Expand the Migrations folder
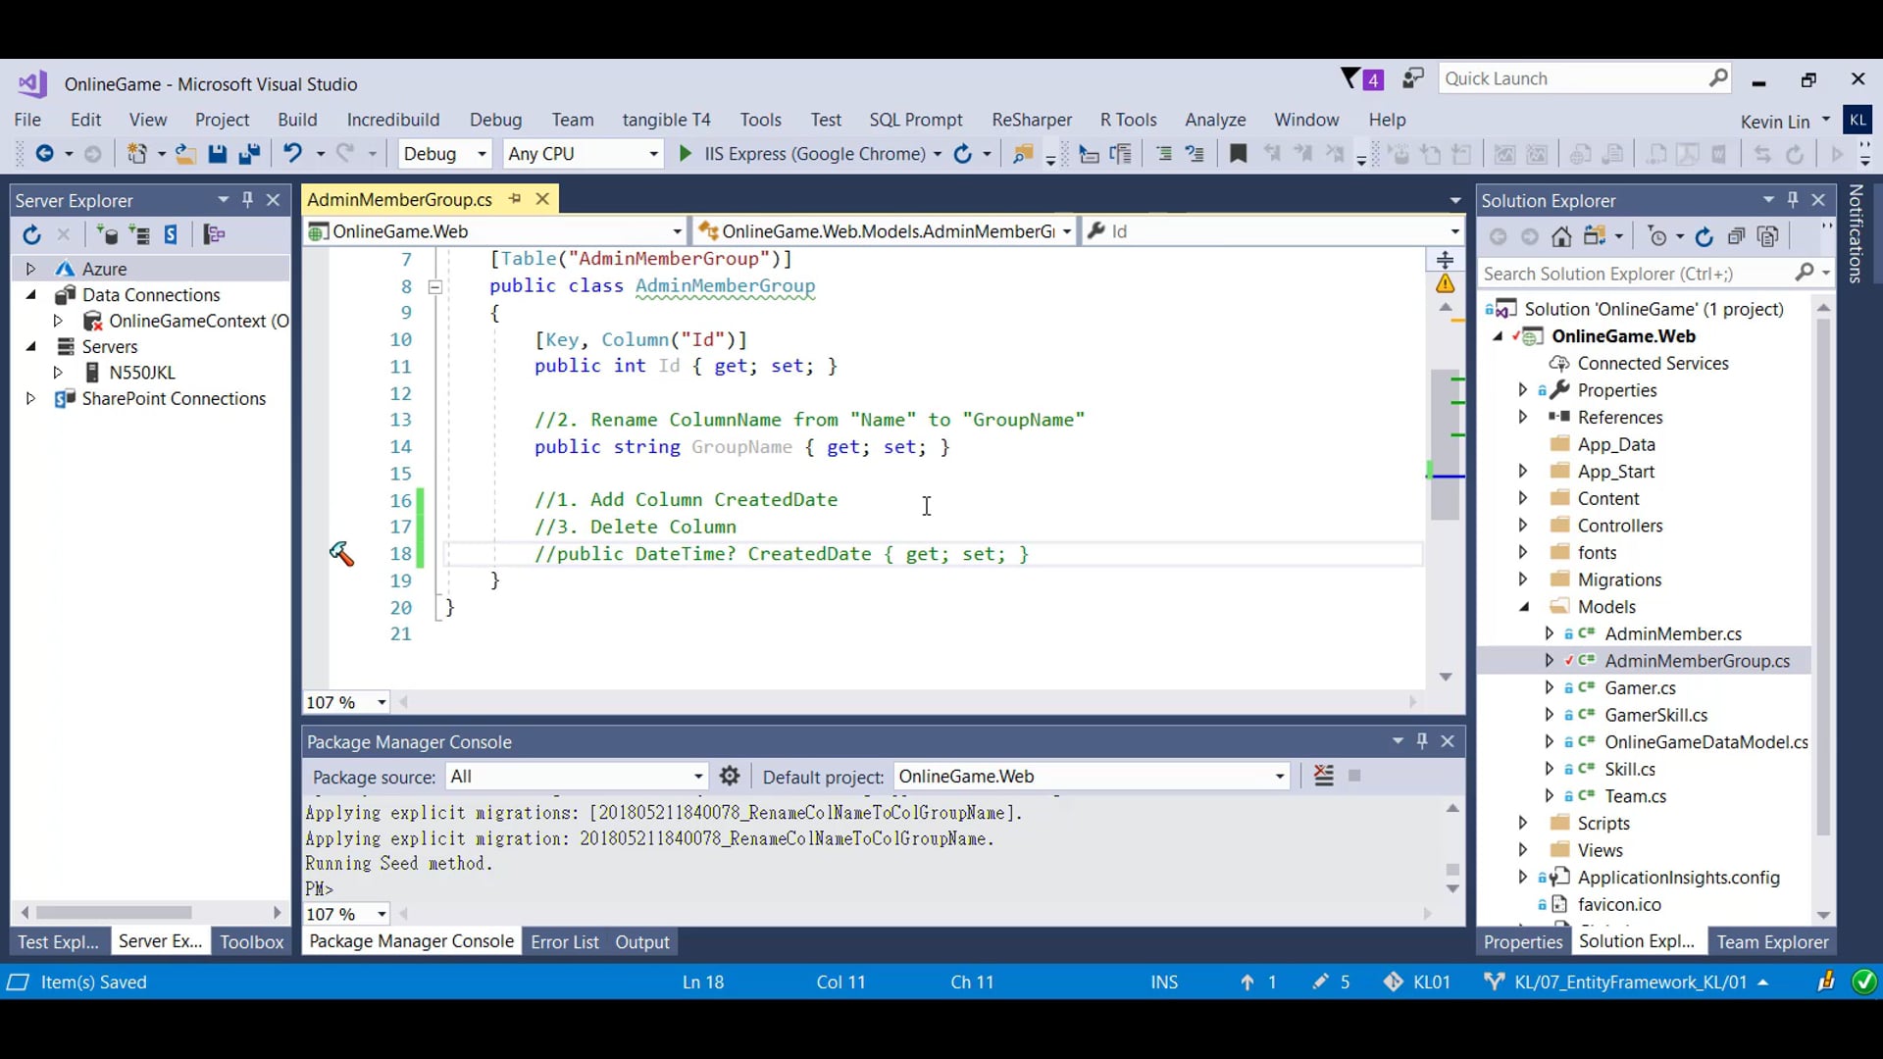Image resolution: width=1883 pixels, height=1059 pixels. (1523, 580)
